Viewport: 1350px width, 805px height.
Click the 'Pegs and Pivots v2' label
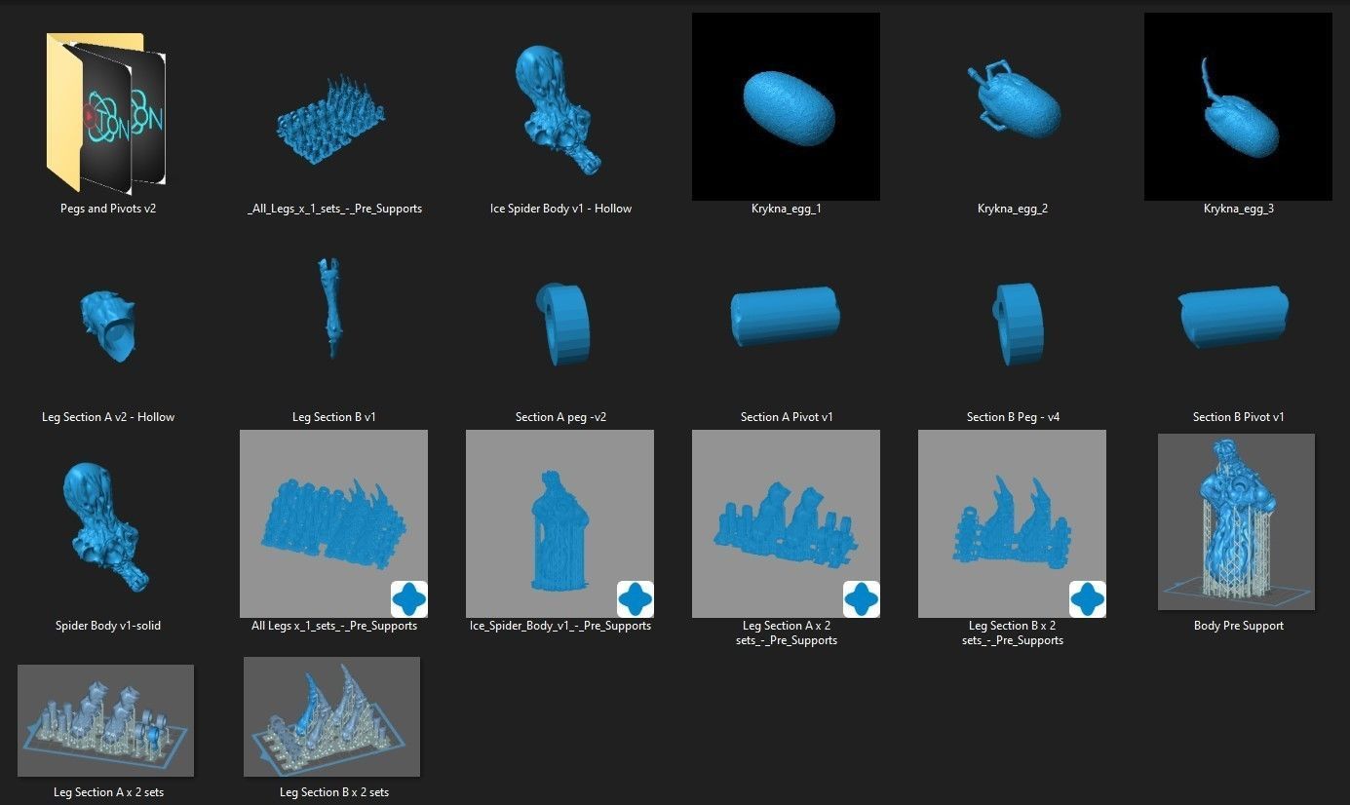(x=107, y=209)
